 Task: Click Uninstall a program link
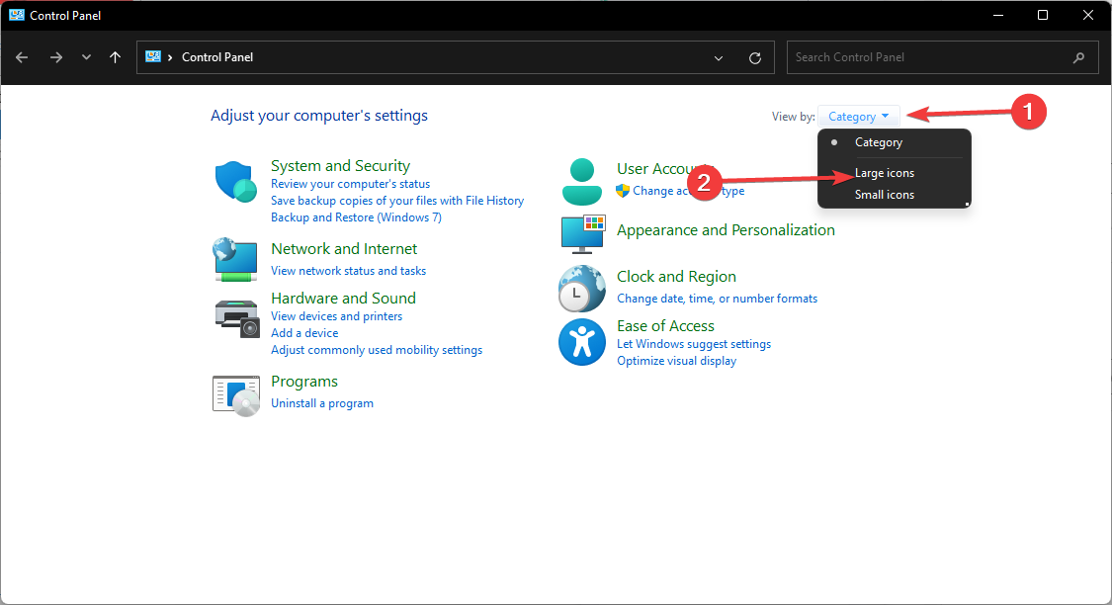pyautogui.click(x=322, y=403)
